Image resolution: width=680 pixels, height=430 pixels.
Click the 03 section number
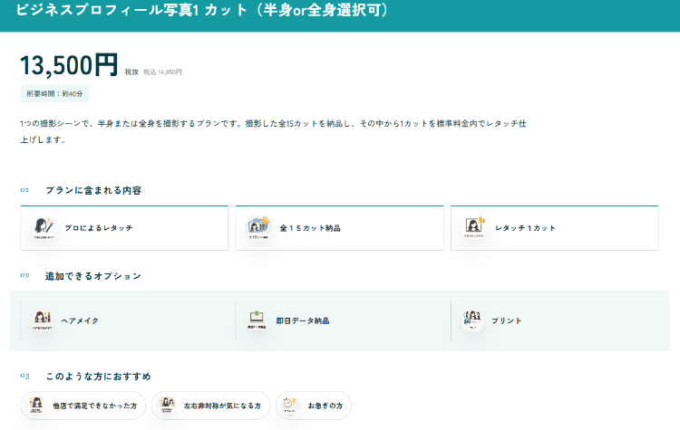point(24,376)
